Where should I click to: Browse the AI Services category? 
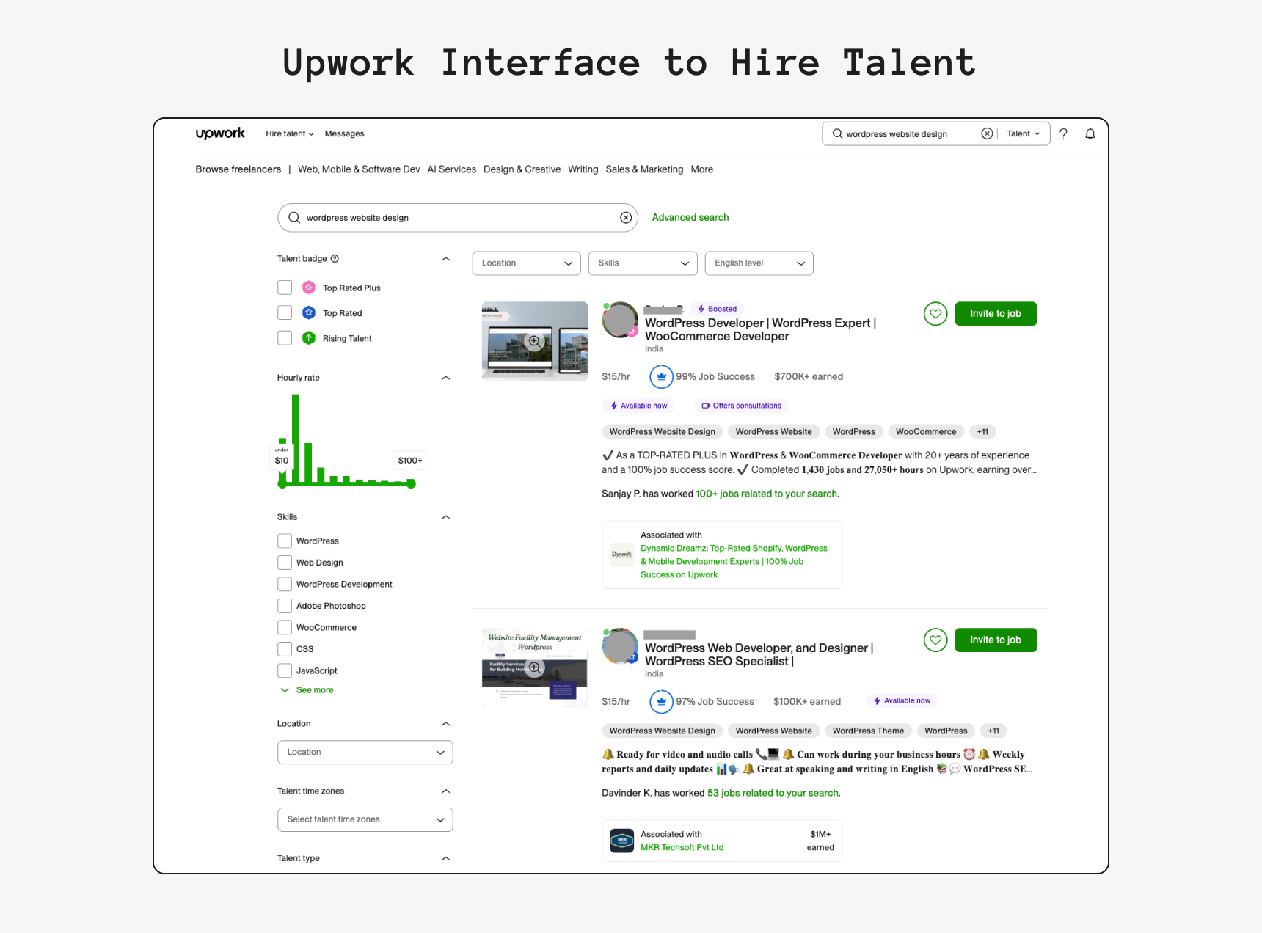pyautogui.click(x=452, y=169)
